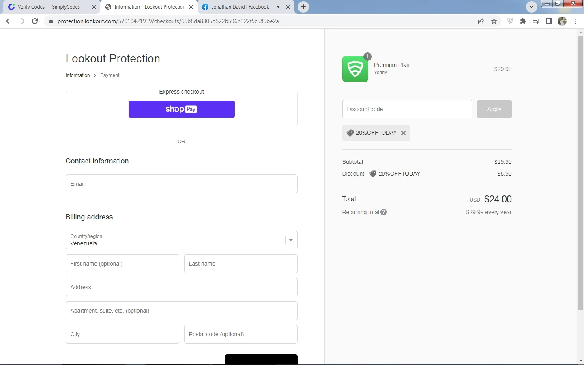The width and height of the screenshot is (584, 365).
Task: Open the Extensions puzzle icon
Action: pos(523,21)
